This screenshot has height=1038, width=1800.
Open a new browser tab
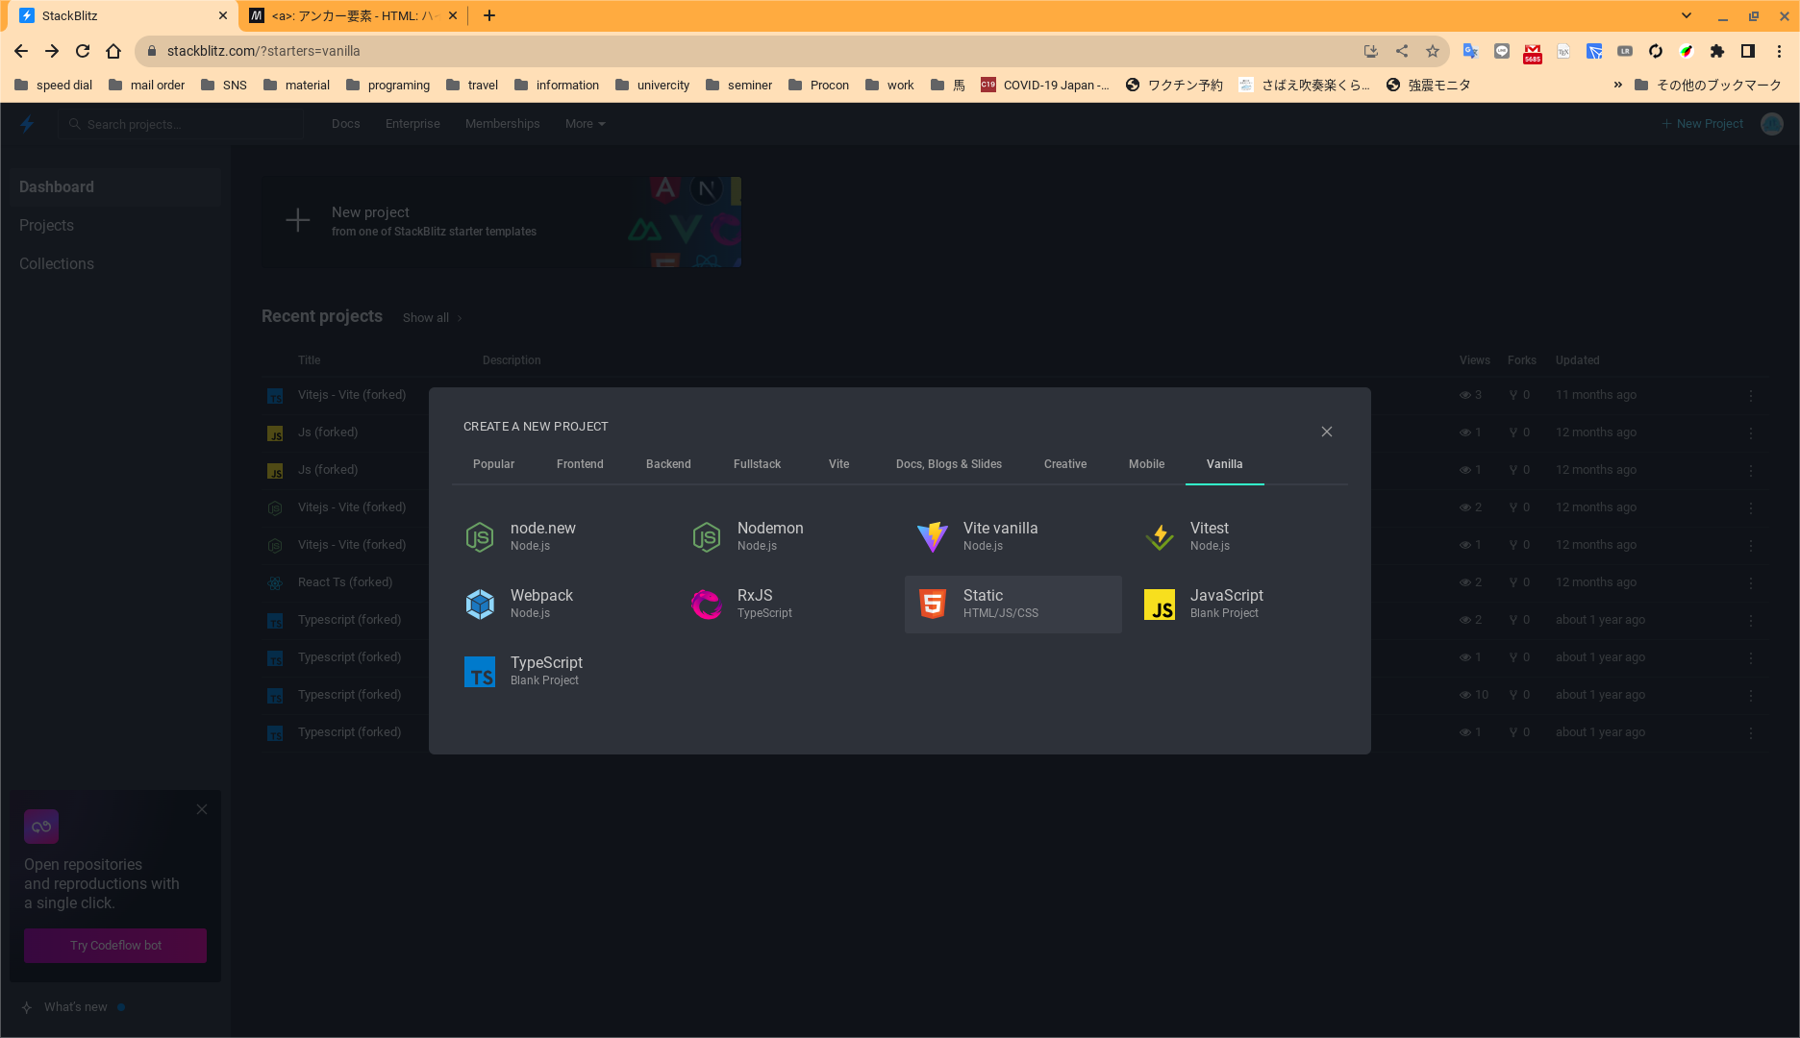pos(489,15)
